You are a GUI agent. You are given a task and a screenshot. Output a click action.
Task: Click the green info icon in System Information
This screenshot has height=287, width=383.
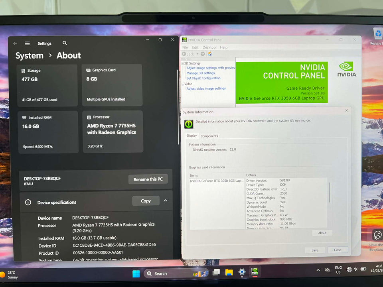click(x=188, y=124)
